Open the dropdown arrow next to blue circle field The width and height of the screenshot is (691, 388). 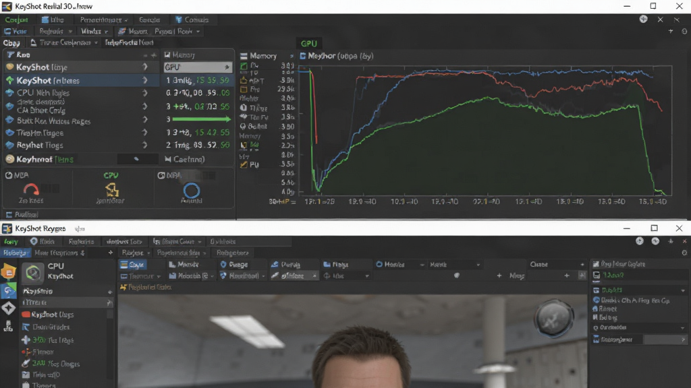[x=422, y=265]
